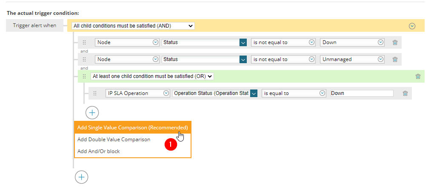Click plus button inside the OR block

pos(92,112)
